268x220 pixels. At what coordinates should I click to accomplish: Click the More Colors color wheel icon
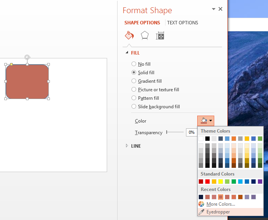(x=201, y=204)
